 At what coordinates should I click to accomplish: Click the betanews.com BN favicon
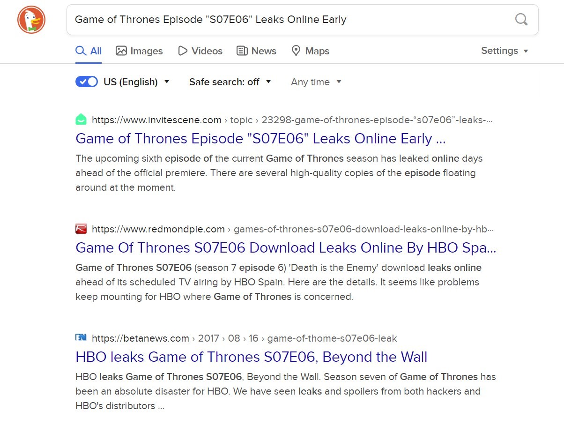coord(81,338)
